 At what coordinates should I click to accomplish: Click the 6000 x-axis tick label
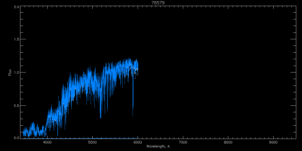click(138, 142)
